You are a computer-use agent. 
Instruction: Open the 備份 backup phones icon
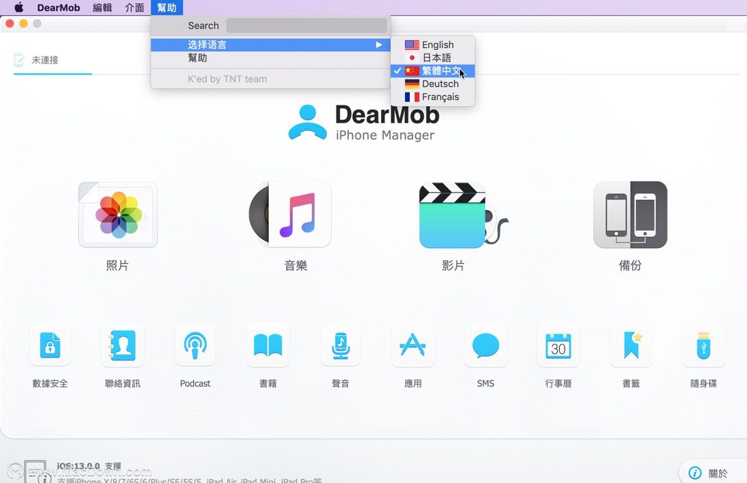(x=630, y=215)
